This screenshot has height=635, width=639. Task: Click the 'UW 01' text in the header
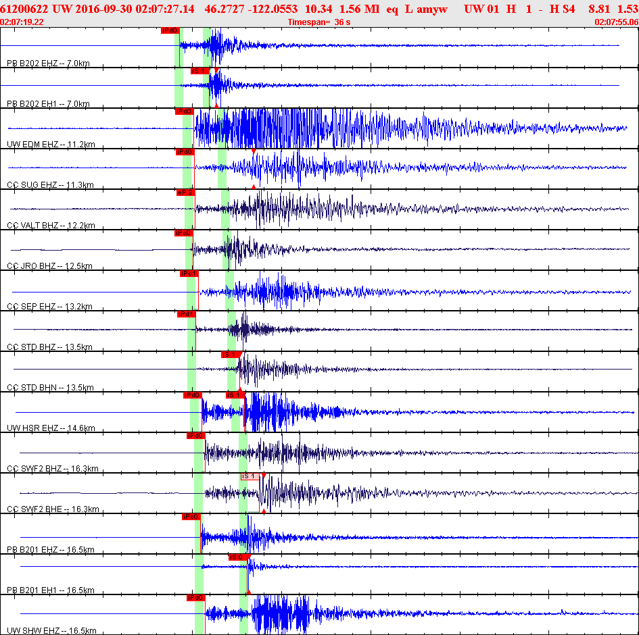click(x=481, y=9)
